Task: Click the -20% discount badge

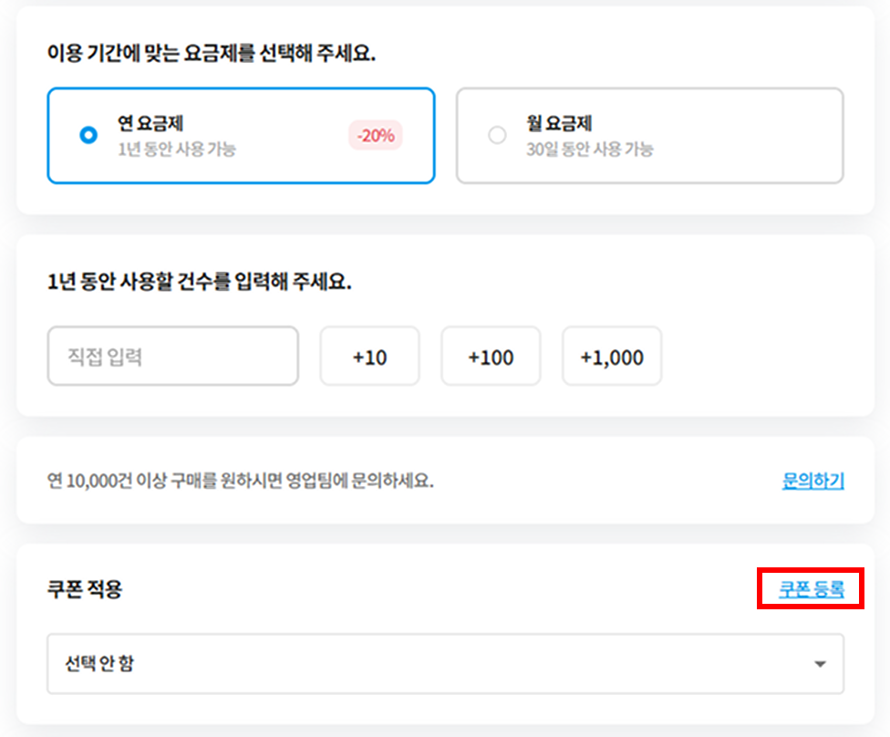Action: point(375,136)
